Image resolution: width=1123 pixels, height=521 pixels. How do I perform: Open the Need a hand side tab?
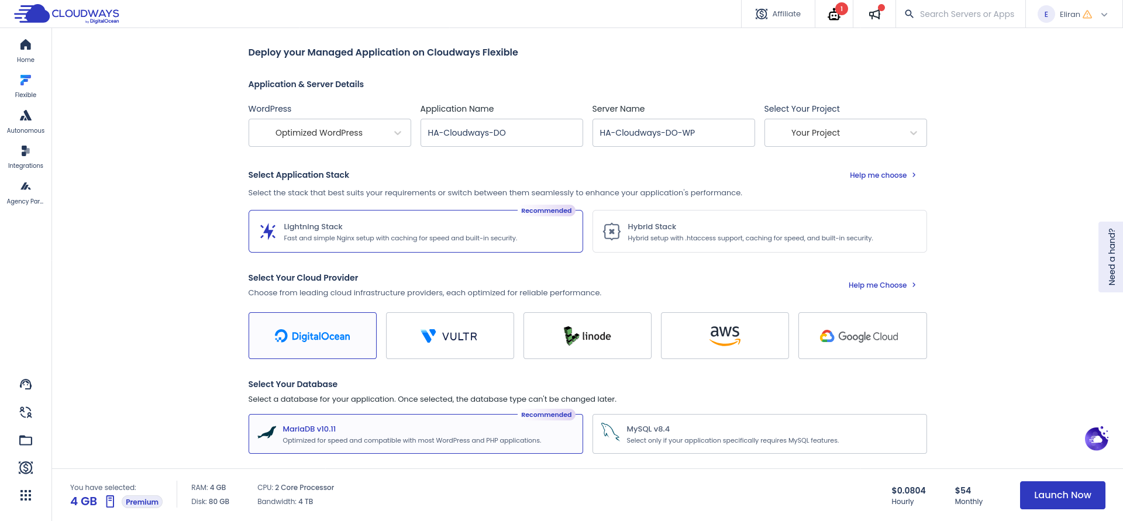pyautogui.click(x=1111, y=257)
